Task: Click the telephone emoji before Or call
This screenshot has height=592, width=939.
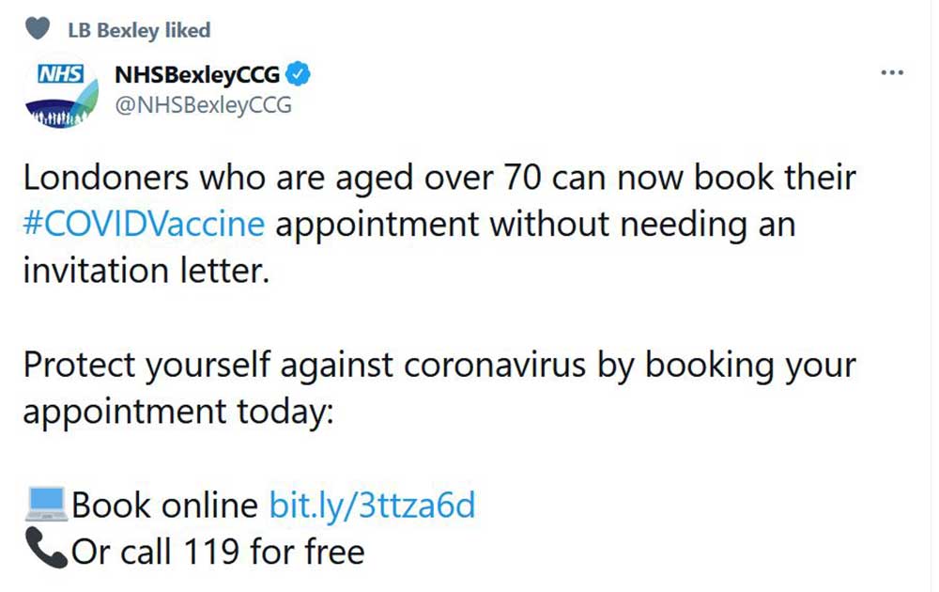Action: coord(46,551)
